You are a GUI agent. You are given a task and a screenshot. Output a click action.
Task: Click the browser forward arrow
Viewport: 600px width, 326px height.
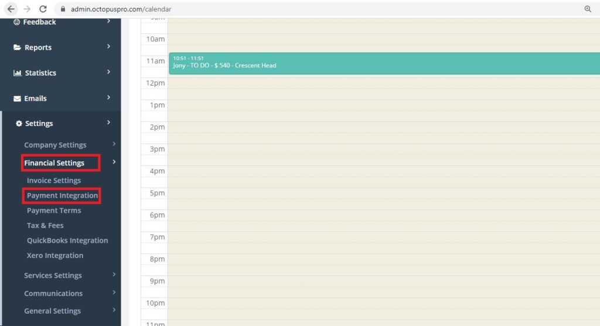click(x=27, y=9)
